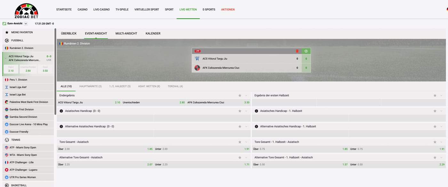Collapse Tore Gesamt - Asiatisch chevron
Screen dimensions: 448x187
pyautogui.click(x=246, y=142)
